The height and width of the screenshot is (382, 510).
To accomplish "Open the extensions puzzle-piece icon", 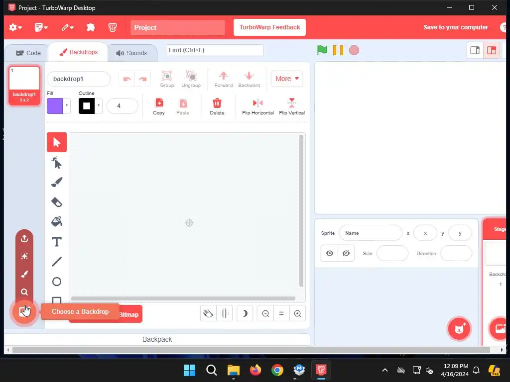I will pos(91,27).
